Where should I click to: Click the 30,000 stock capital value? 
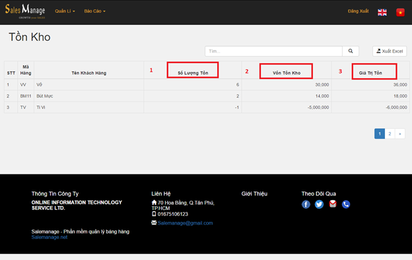coord(322,84)
